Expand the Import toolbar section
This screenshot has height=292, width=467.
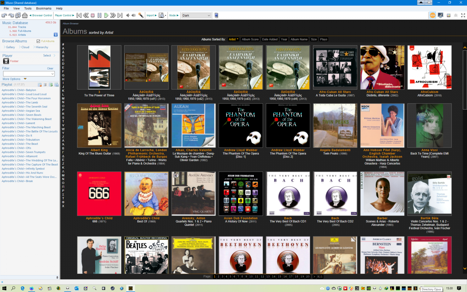coord(152,15)
